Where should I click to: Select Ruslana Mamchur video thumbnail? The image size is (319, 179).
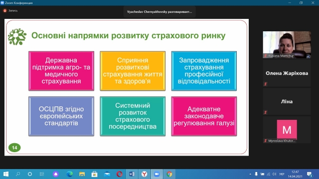click(287, 45)
